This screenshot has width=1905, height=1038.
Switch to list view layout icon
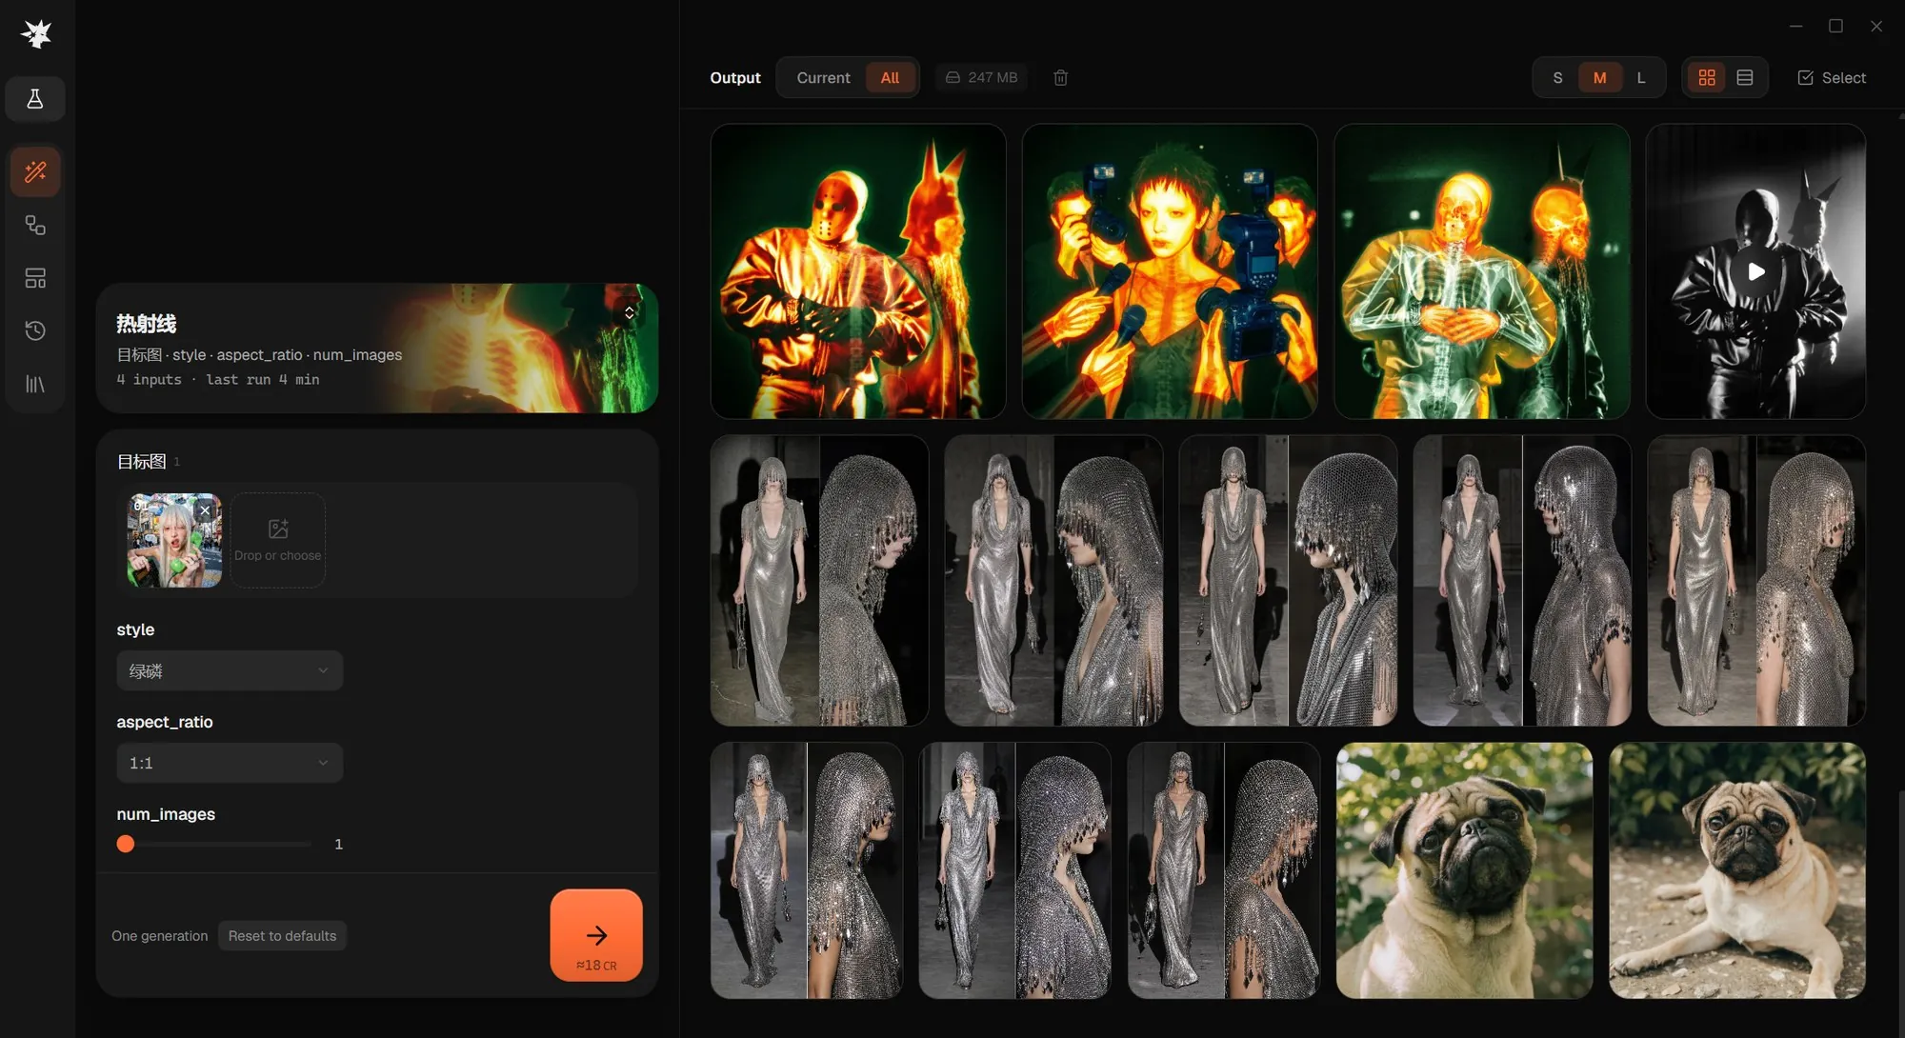[x=1745, y=78]
